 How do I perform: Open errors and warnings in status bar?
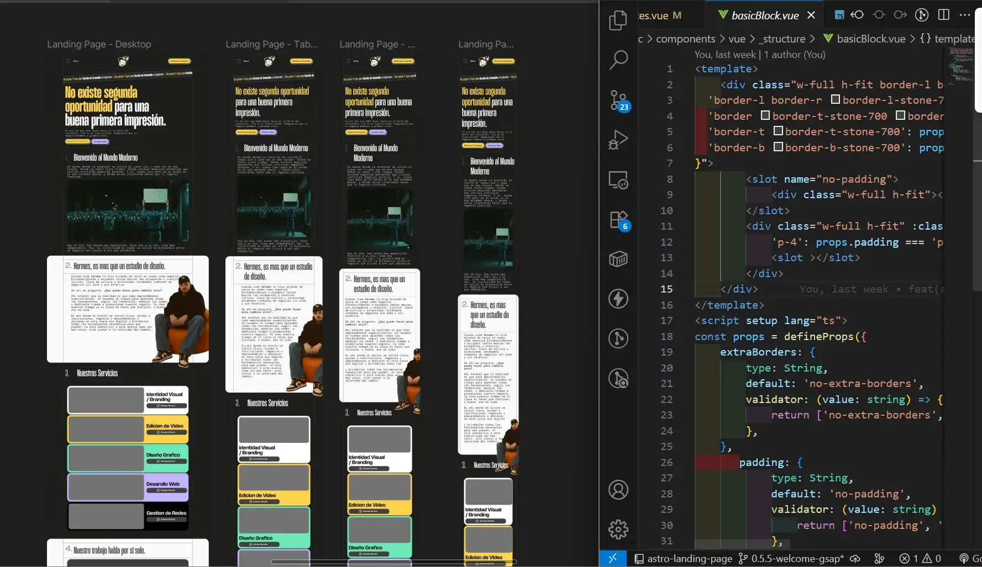pyautogui.click(x=920, y=559)
